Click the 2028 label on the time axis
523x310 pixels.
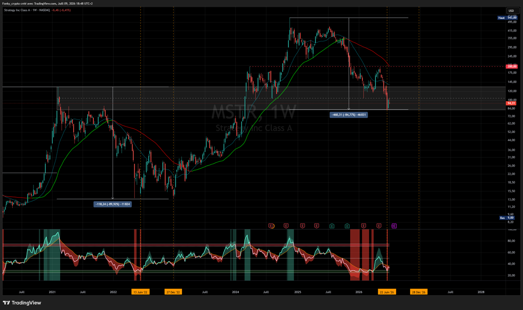click(x=481, y=292)
